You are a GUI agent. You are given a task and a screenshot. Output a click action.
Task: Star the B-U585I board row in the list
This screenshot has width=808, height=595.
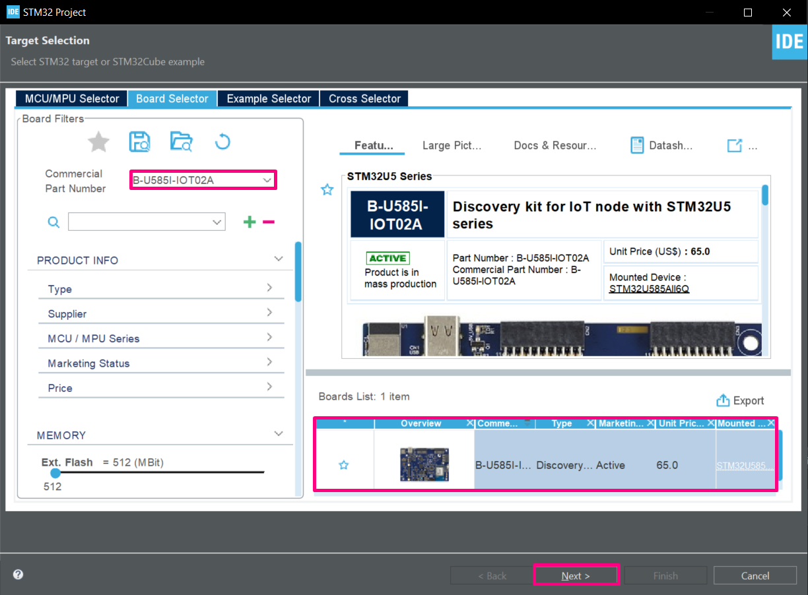[343, 464]
